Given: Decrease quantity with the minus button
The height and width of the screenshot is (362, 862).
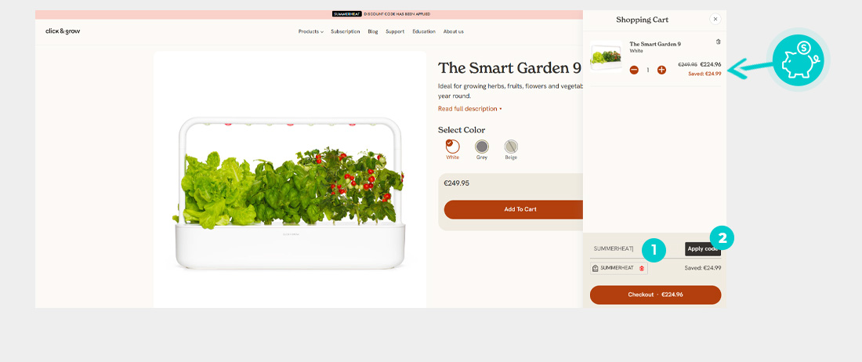Looking at the screenshot, I should pyautogui.click(x=634, y=70).
